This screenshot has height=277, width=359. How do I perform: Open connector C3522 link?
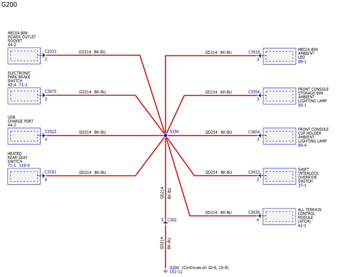[51, 131]
